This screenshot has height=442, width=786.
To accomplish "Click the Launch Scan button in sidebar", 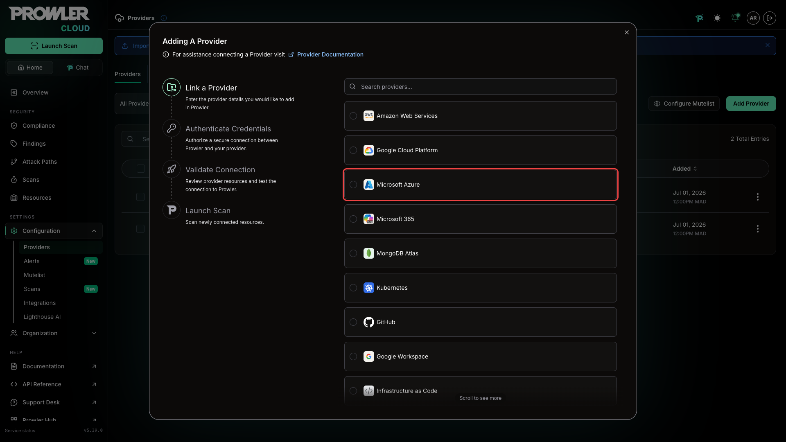I will 54,46.
